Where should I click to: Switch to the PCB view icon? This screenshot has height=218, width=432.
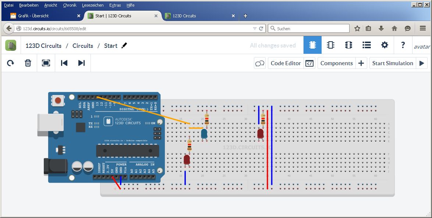(348, 45)
